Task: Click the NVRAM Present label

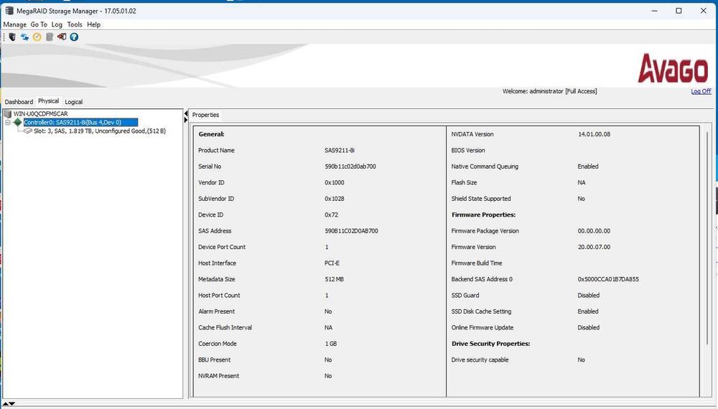Action: pyautogui.click(x=218, y=376)
